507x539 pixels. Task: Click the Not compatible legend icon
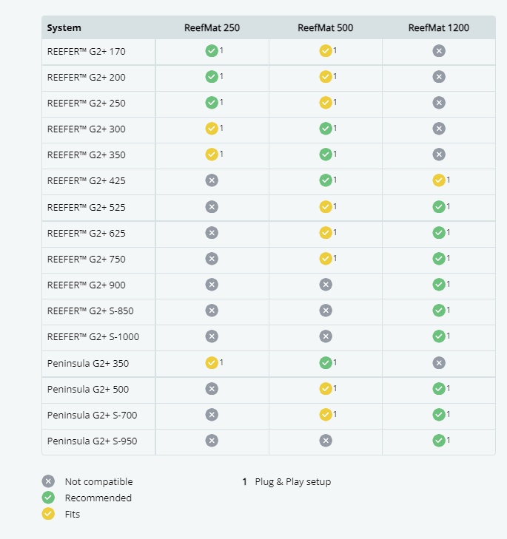(48, 481)
